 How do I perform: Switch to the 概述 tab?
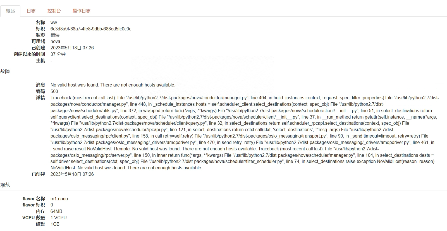coord(10,11)
